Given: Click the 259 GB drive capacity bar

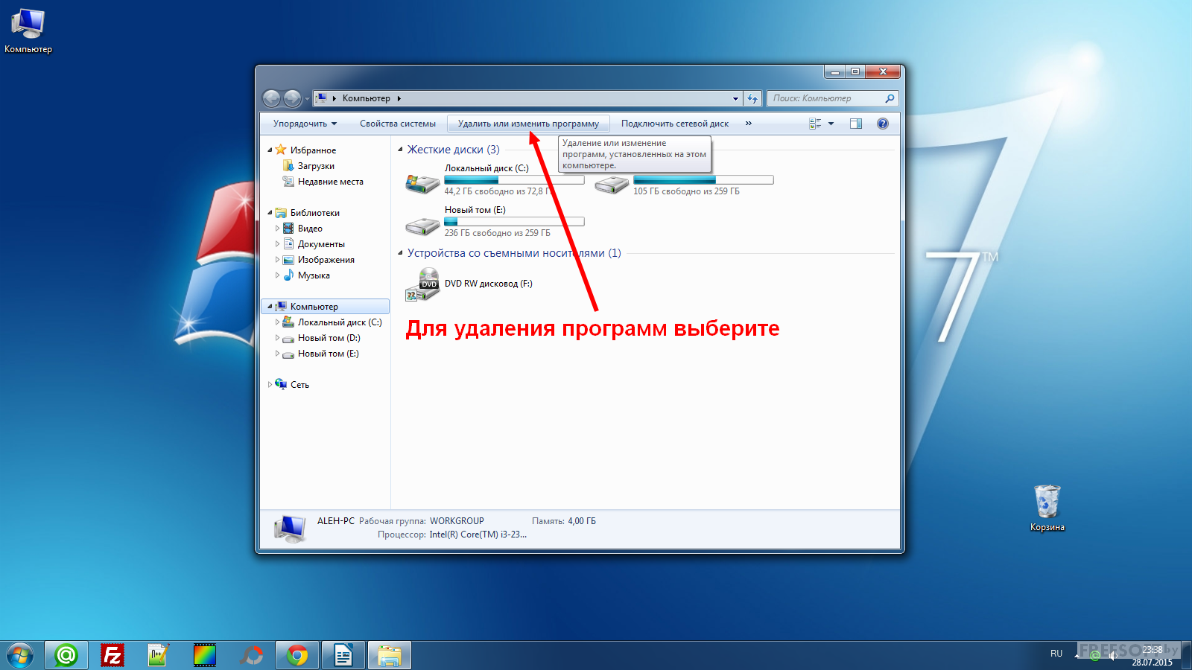Looking at the screenshot, I should click(703, 180).
